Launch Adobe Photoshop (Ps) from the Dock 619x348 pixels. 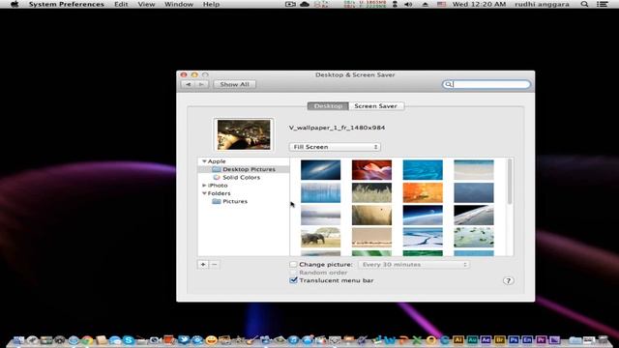514,339
